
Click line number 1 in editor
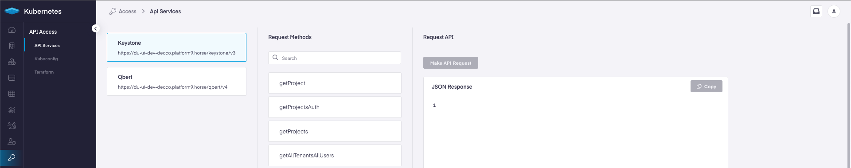(434, 105)
